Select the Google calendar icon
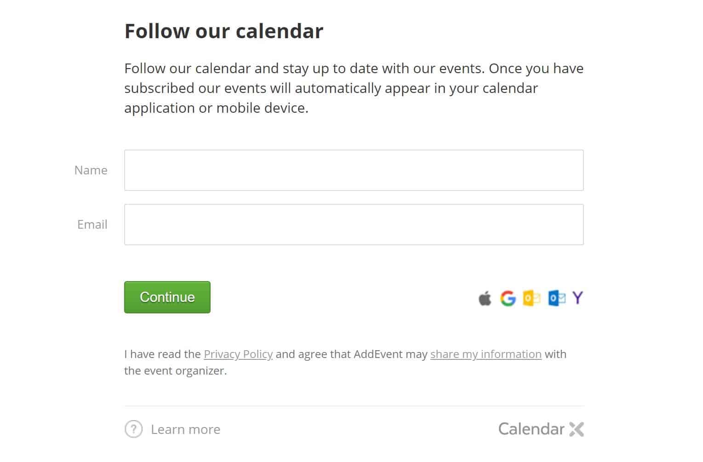Image resolution: width=703 pixels, height=462 pixels. point(508,298)
